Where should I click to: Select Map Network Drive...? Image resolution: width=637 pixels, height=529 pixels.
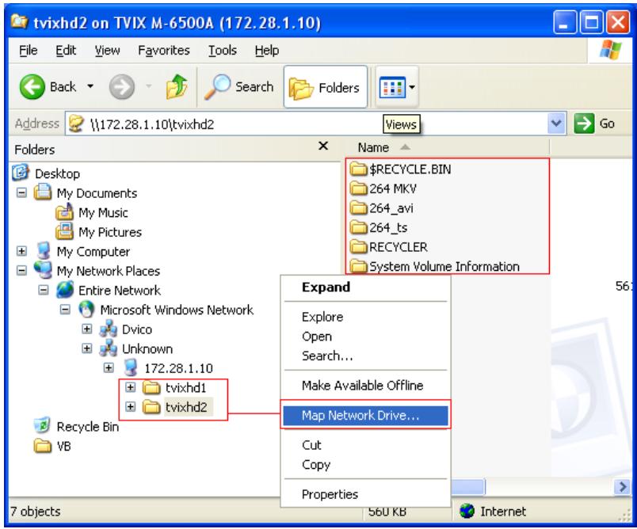click(365, 415)
